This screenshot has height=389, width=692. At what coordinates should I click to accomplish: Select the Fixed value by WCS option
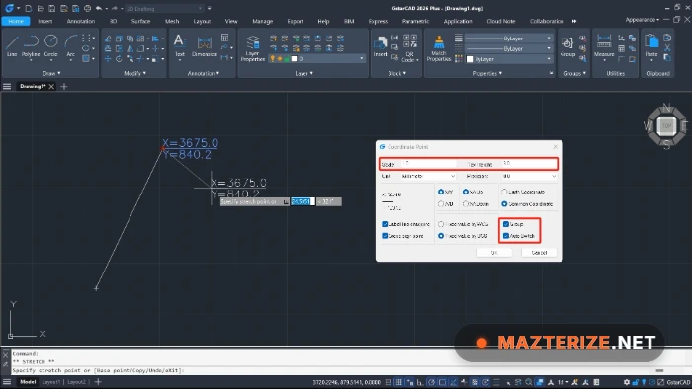tap(441, 224)
